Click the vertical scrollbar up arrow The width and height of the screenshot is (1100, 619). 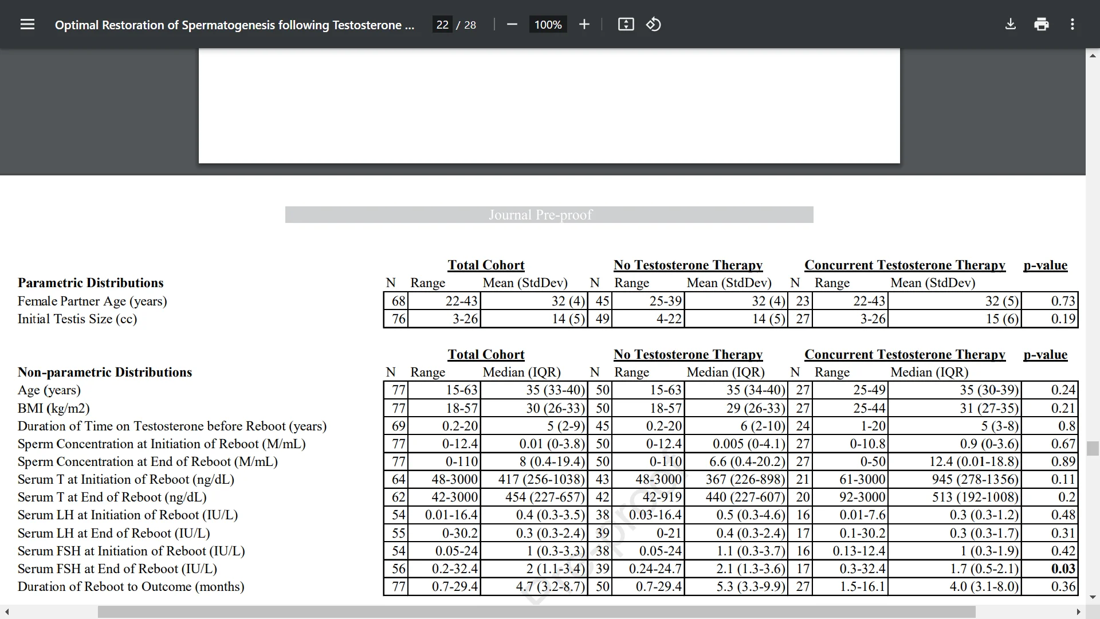click(1093, 56)
